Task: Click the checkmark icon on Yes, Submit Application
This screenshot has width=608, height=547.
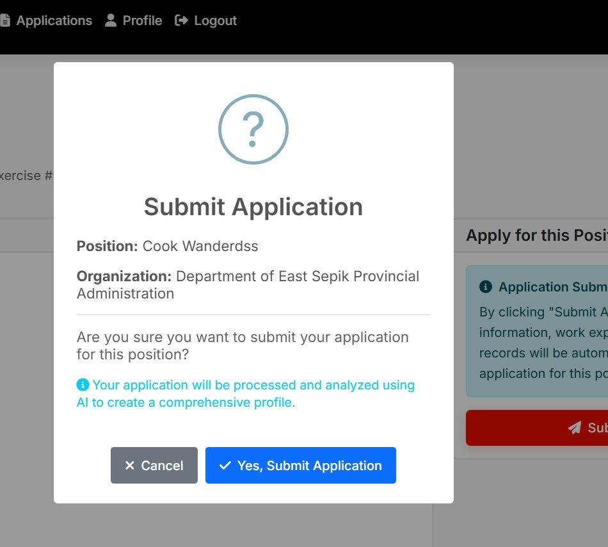Action: (225, 466)
